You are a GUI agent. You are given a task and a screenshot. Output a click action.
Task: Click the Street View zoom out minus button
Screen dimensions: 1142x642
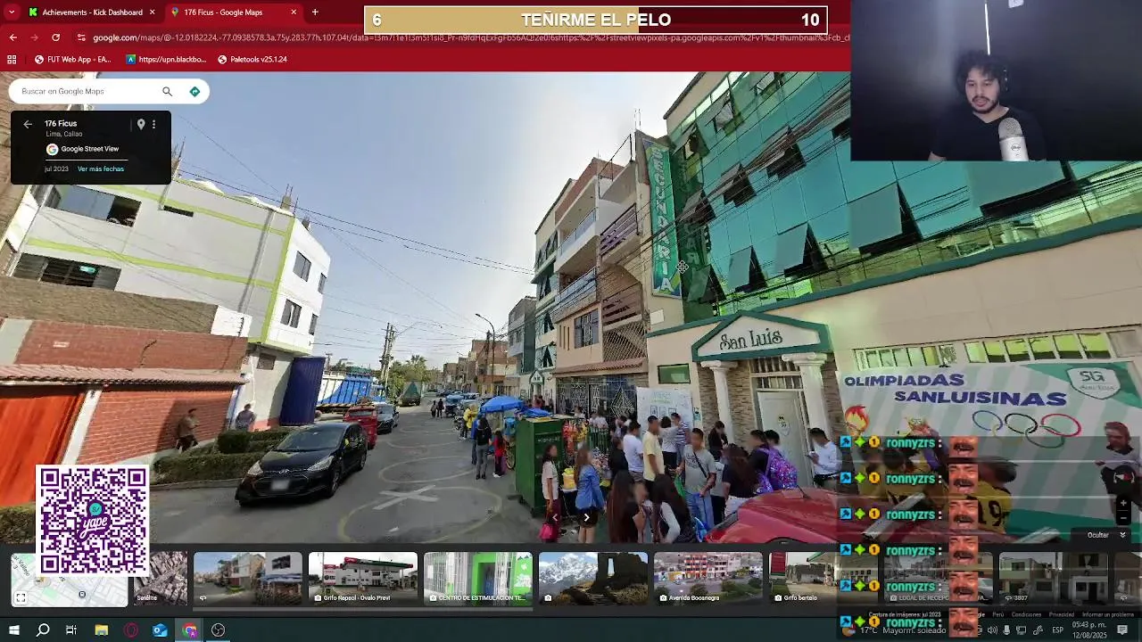point(1123,519)
